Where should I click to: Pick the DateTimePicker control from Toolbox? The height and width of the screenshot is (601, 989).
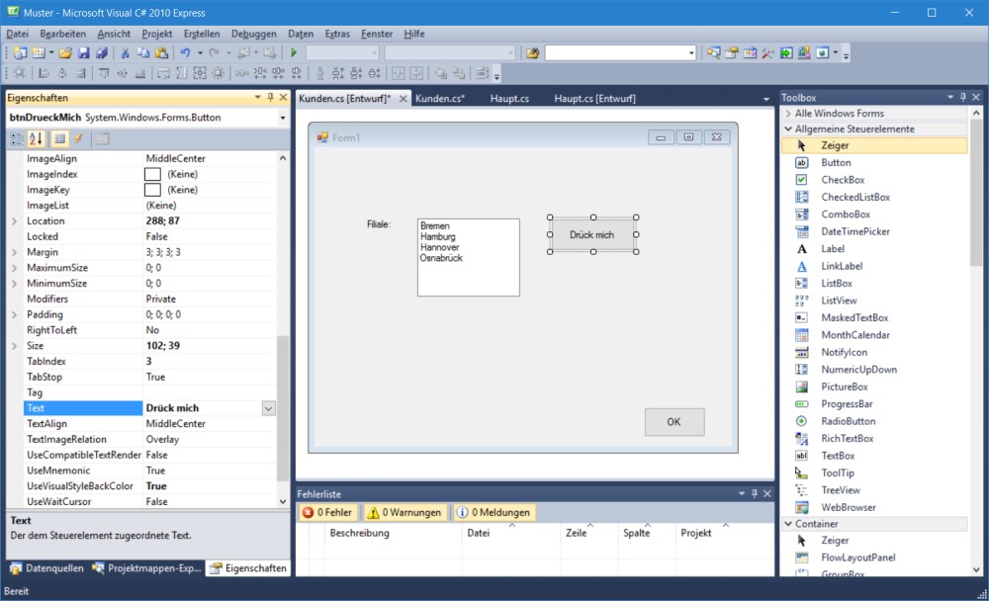tap(854, 231)
